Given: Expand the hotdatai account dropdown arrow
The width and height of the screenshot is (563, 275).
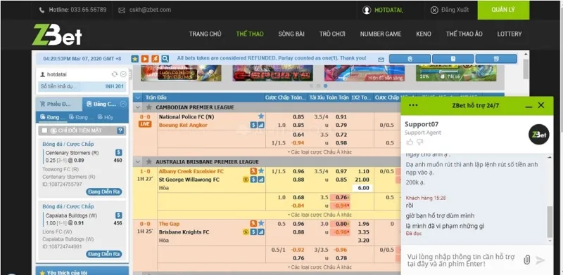Looking at the screenshot, I should point(123,74).
